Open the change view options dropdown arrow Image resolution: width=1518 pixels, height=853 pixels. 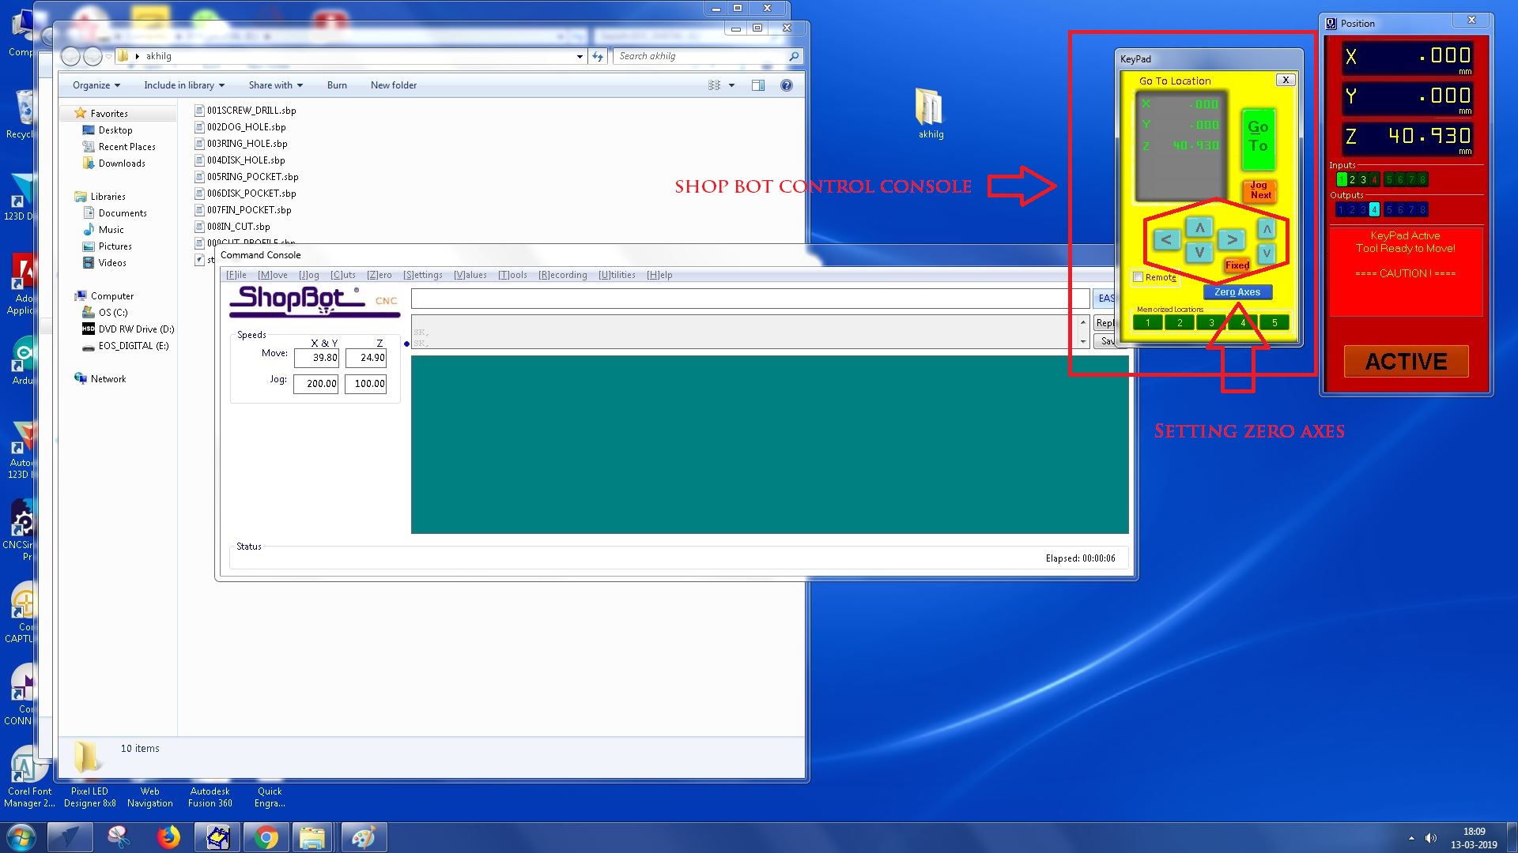[731, 85]
